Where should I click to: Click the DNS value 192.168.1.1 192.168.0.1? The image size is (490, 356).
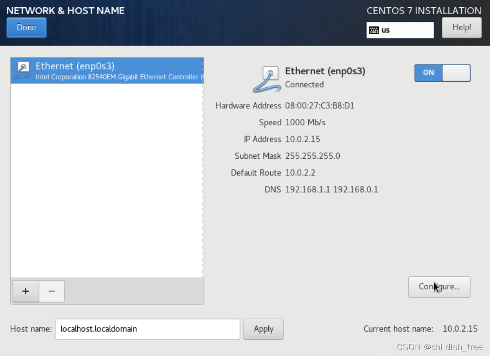[x=332, y=189]
